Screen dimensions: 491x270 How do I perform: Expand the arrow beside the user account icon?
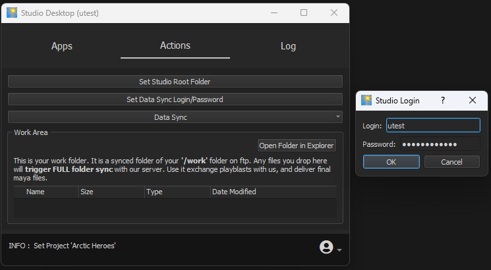tap(339, 250)
